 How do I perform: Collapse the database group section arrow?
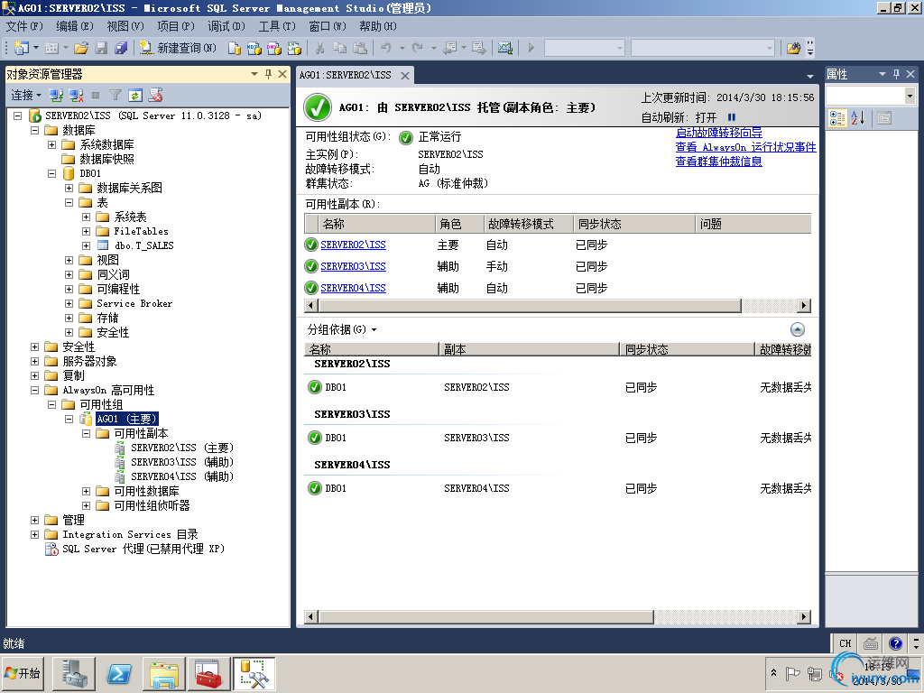coord(798,329)
